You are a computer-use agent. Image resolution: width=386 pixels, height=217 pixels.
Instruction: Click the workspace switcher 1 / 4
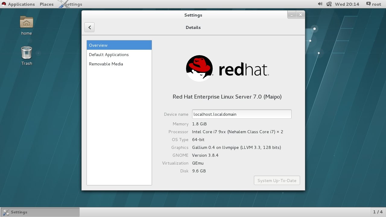[378, 212]
